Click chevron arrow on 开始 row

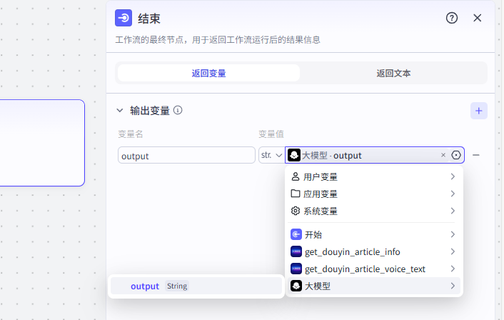453,234
